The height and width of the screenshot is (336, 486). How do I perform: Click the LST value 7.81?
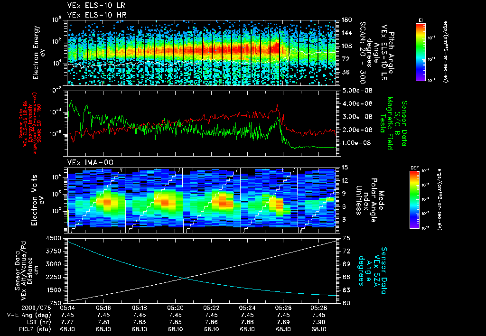[103, 322]
